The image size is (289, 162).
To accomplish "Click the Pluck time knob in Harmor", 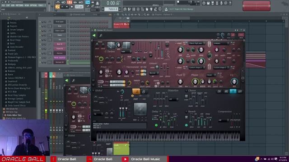I will tap(180, 81).
